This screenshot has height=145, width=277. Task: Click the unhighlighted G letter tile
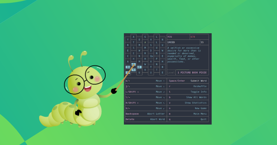(x=145, y=37)
